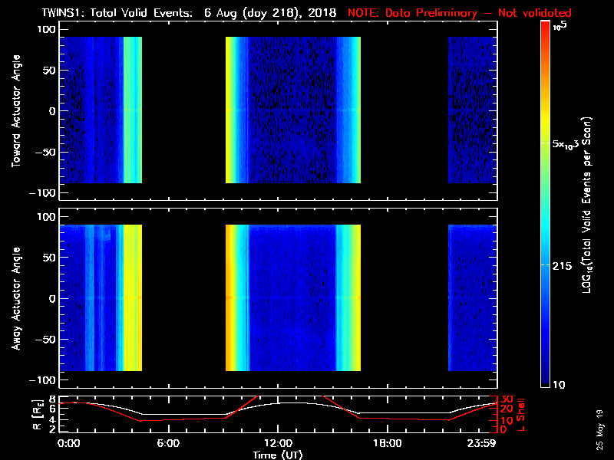
Task: Select the 12:00 time axis tick label
Action: pyautogui.click(x=277, y=444)
